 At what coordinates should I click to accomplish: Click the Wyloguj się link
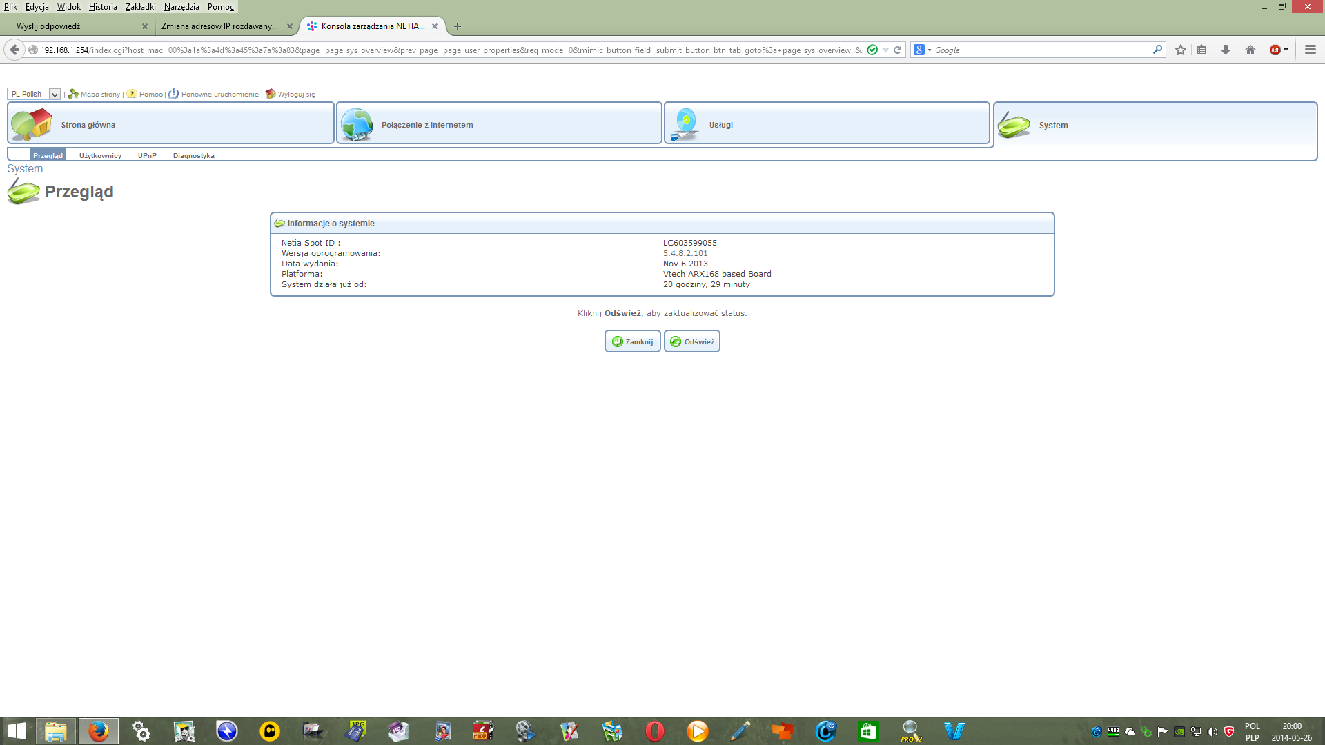296,94
